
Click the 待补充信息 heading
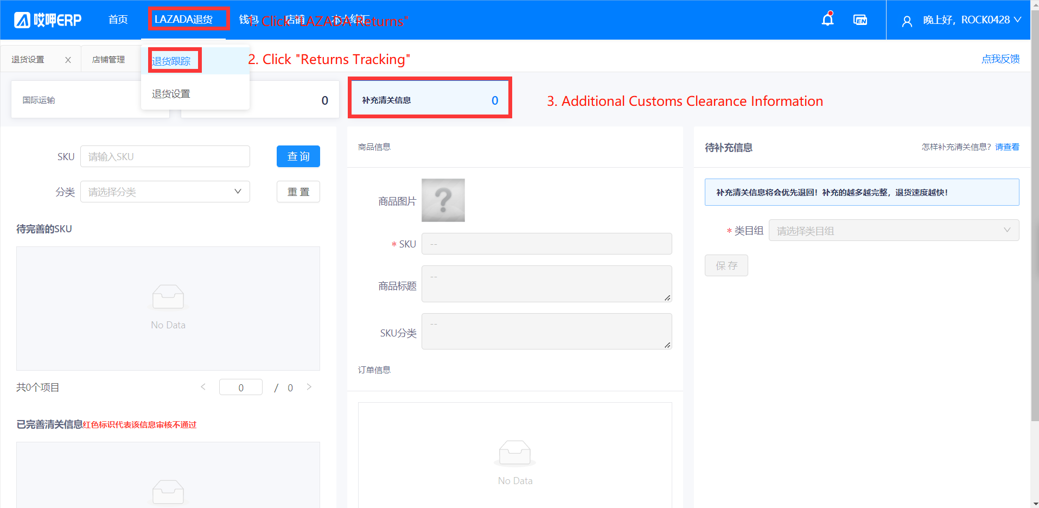[729, 148]
